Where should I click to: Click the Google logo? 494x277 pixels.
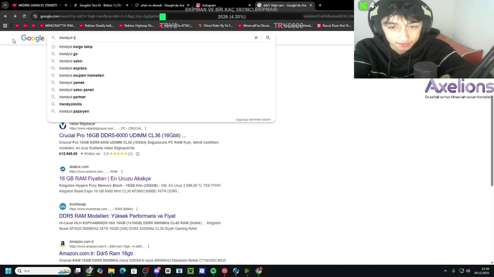pos(33,38)
